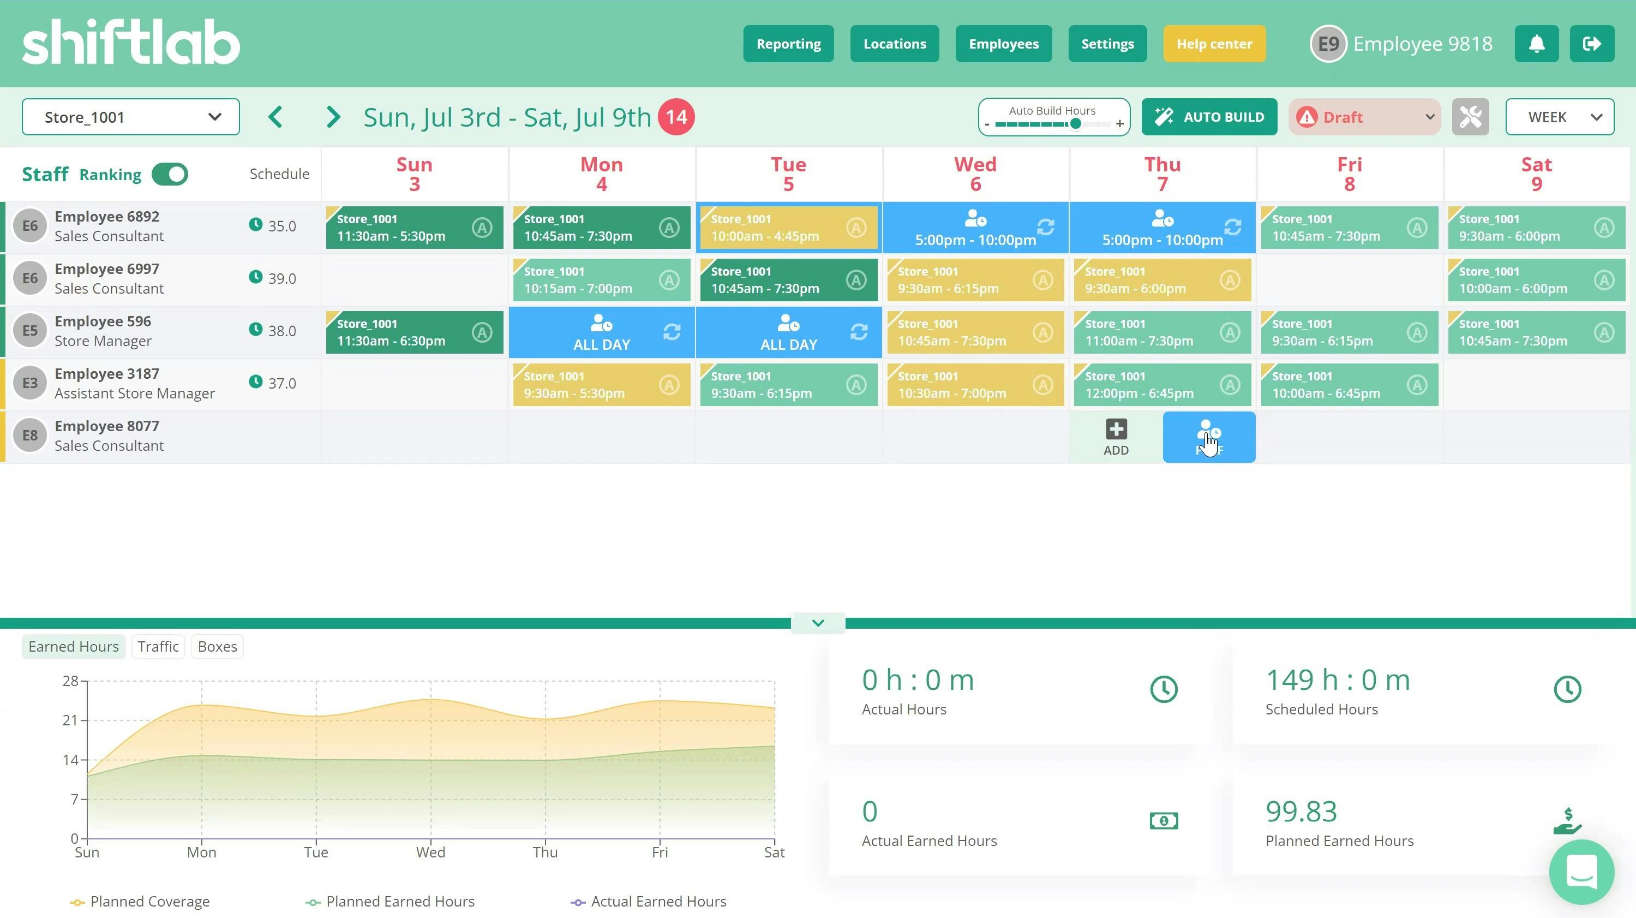Image resolution: width=1636 pixels, height=918 pixels.
Task: Click assigned icon on Sunday 11:30am-5:30pm shift
Action: point(481,228)
